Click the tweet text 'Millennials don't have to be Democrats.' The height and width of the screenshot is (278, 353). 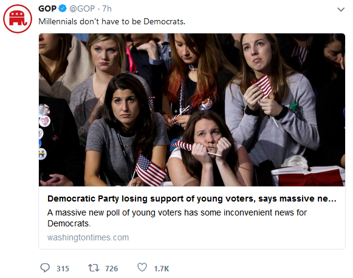coord(112,22)
